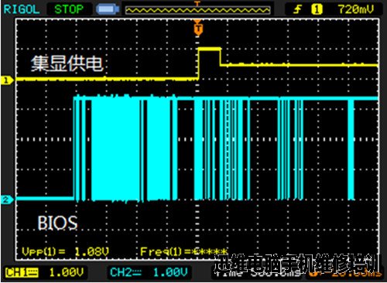
Task: Click the yellow trigger source channel 1 badge
Action: point(317,9)
